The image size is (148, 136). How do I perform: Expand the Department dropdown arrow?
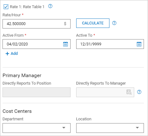point(64,128)
